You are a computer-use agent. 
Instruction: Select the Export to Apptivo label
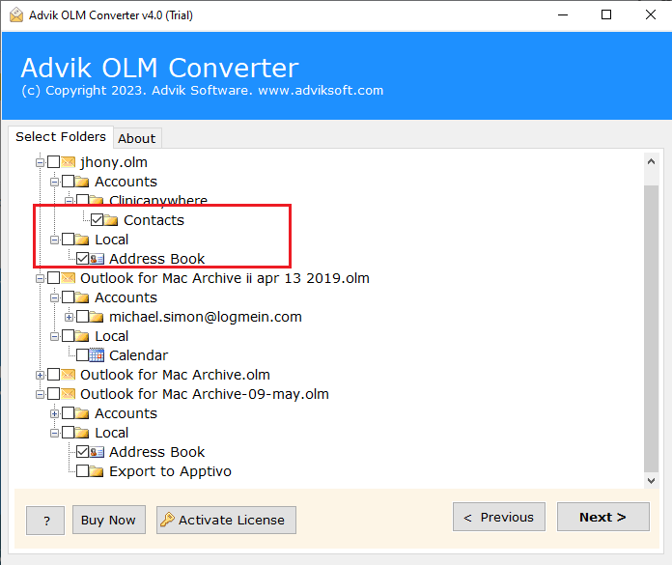(x=170, y=471)
